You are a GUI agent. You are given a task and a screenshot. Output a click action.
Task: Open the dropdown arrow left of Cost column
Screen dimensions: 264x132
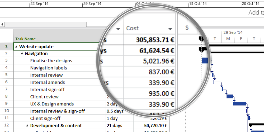click(x=118, y=29)
